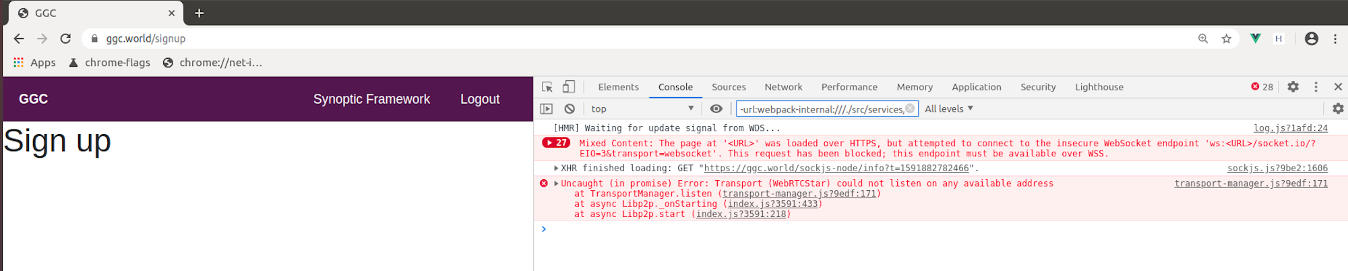The image size is (1348, 271).
Task: Switch to the Elements tab
Action: 618,87
